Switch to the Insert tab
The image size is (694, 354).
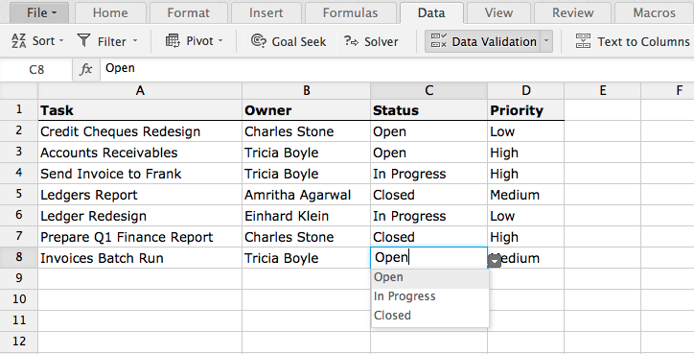point(266,12)
